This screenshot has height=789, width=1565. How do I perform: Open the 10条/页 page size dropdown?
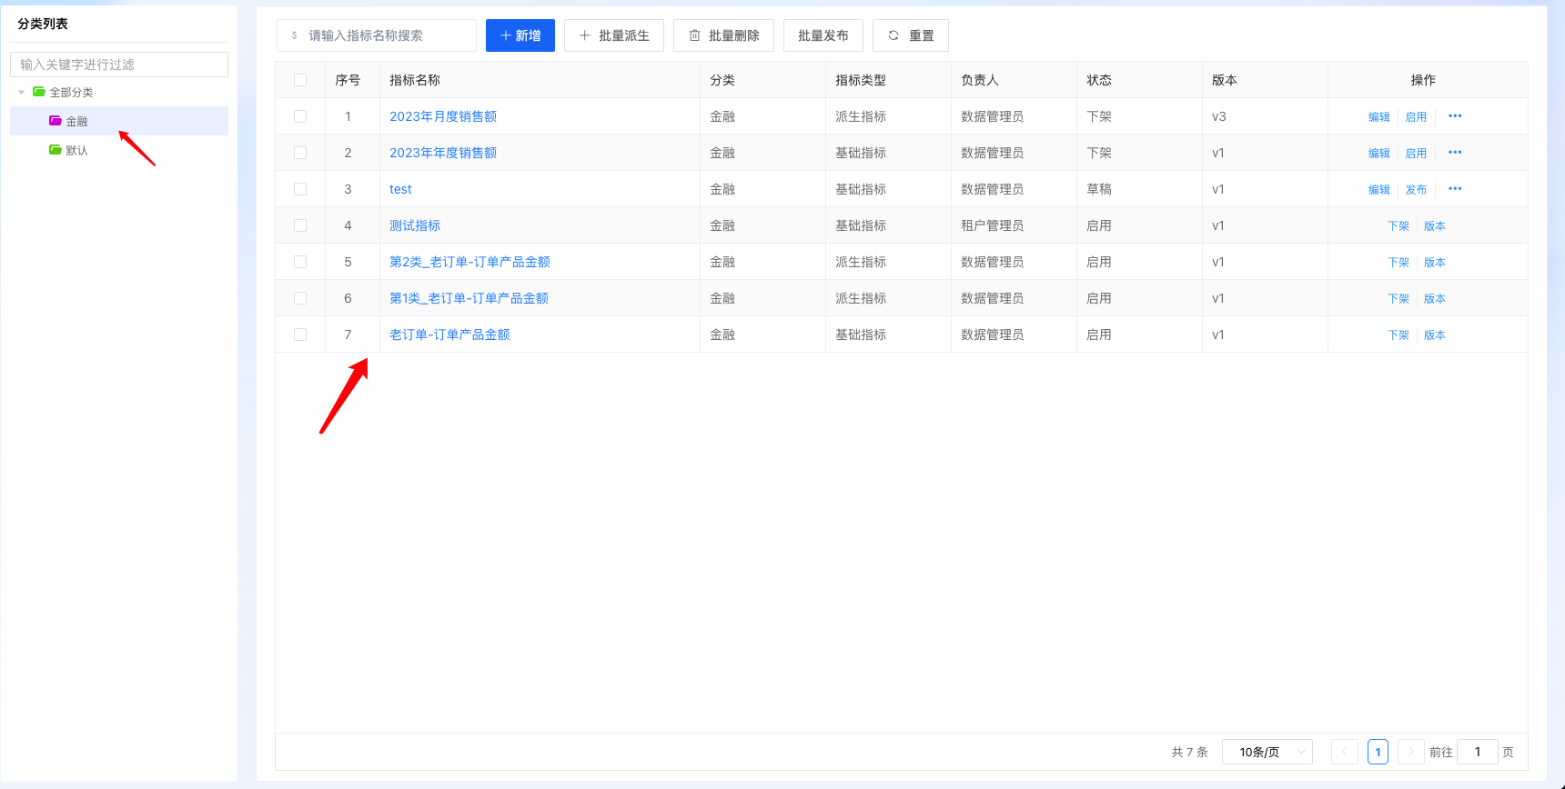pyautogui.click(x=1267, y=752)
